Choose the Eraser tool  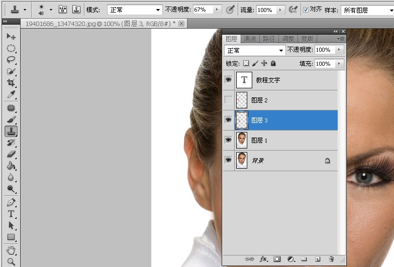11,154
